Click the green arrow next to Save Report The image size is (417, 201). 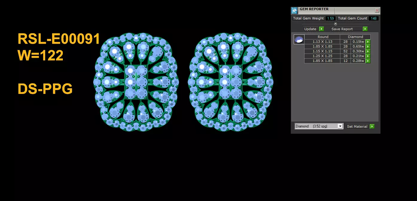pyautogui.click(x=365, y=29)
